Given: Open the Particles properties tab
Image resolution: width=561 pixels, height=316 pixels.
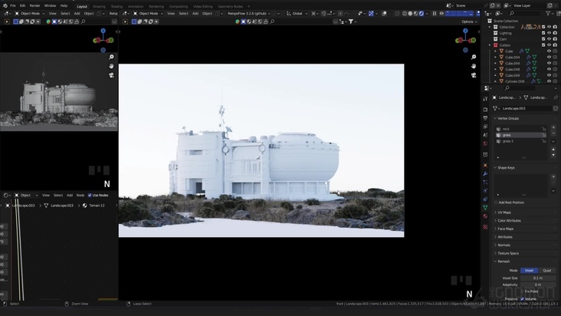Looking at the screenshot, I should pyautogui.click(x=485, y=183).
